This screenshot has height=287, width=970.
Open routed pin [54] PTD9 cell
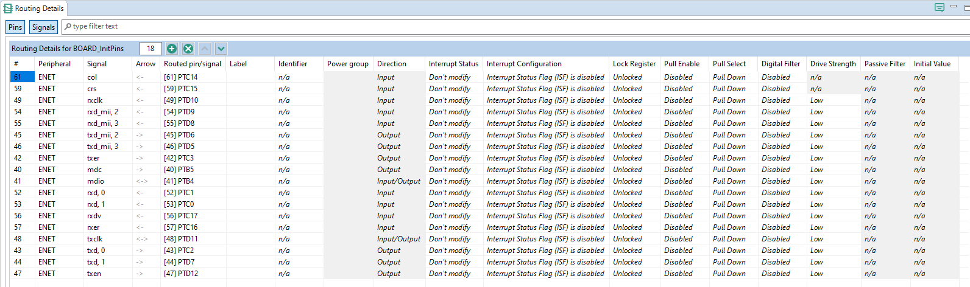click(193, 112)
